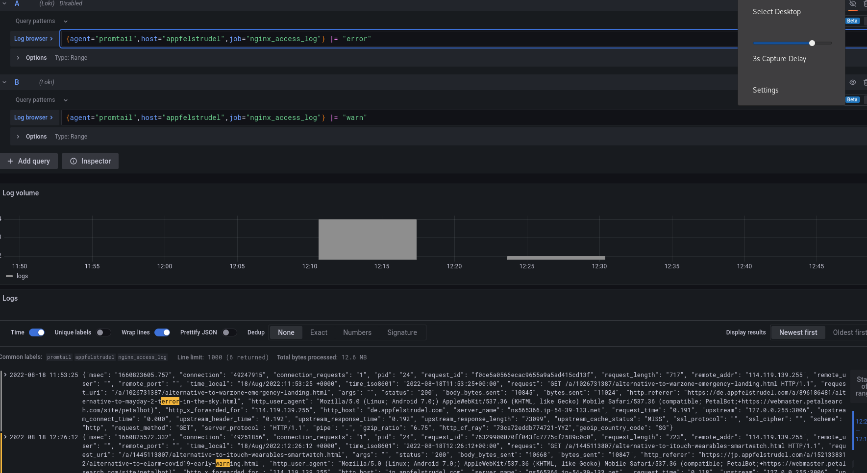Adjust the capture delay slider

point(812,43)
